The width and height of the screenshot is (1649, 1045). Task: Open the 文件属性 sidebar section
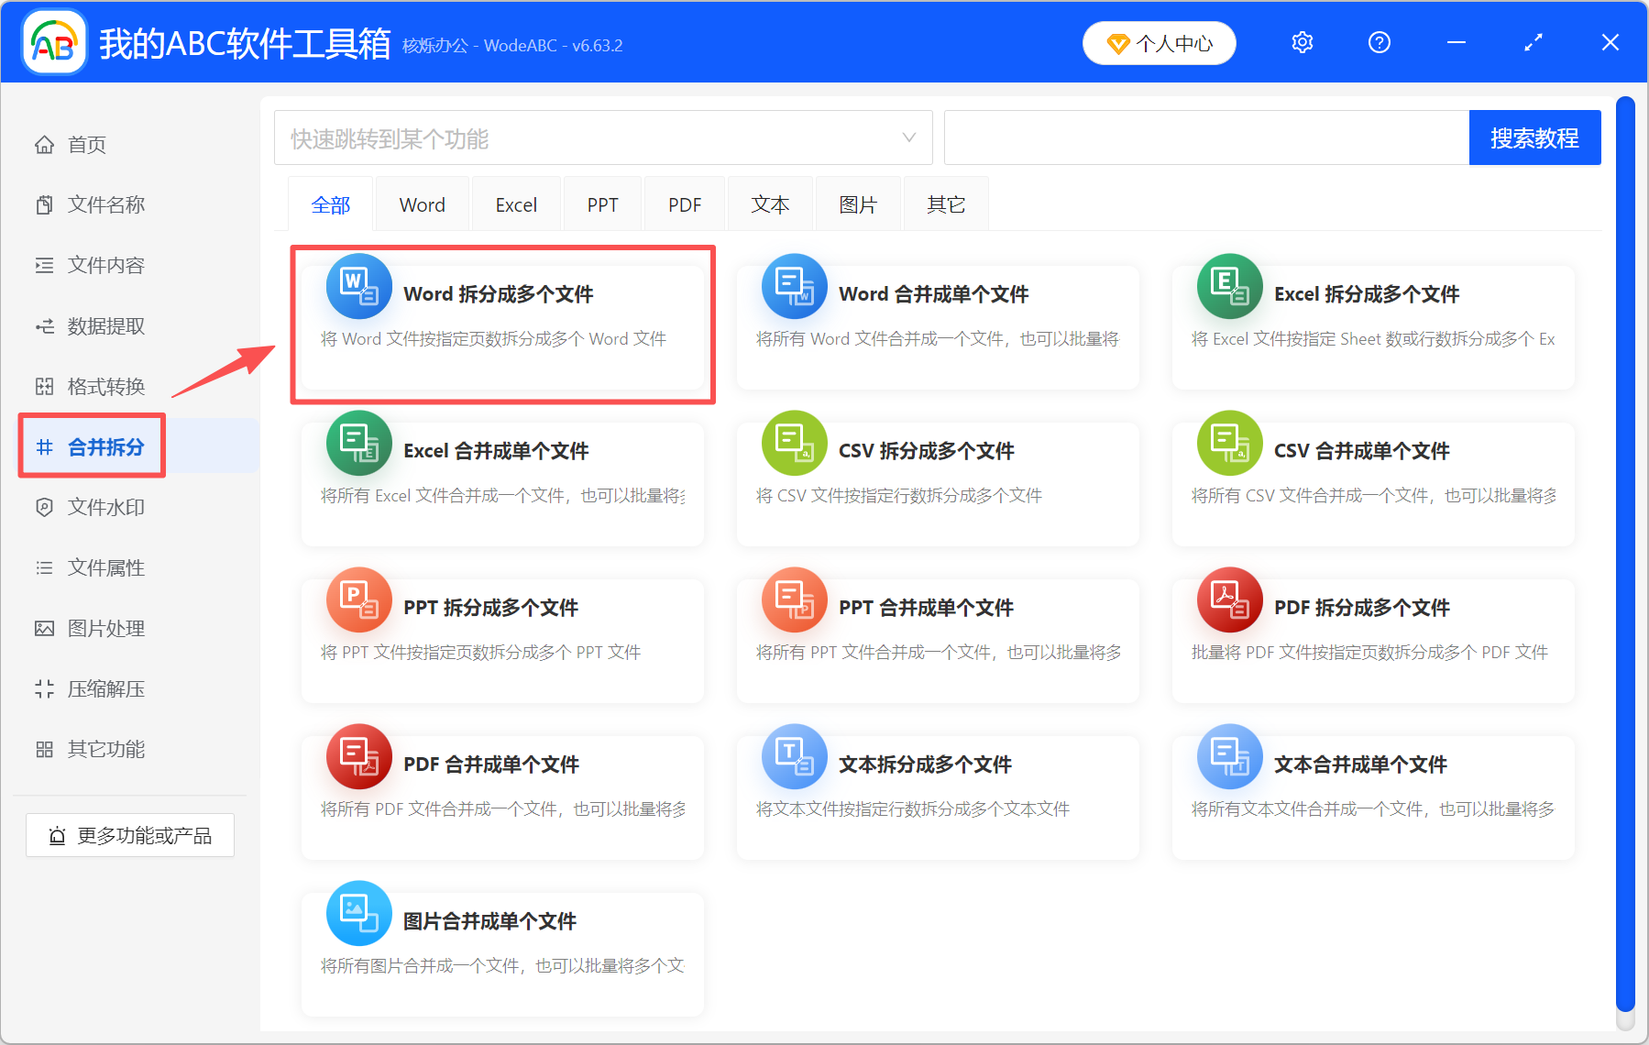point(104,567)
